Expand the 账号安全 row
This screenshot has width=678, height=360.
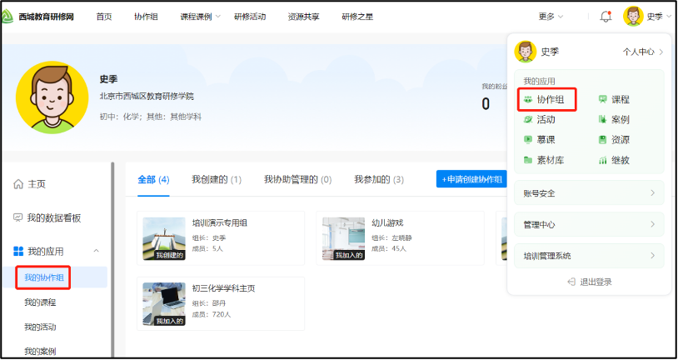click(x=588, y=193)
